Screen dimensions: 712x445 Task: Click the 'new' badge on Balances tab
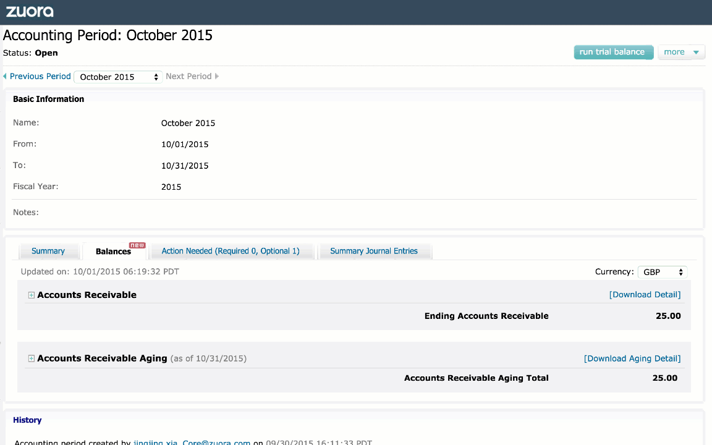pos(136,244)
